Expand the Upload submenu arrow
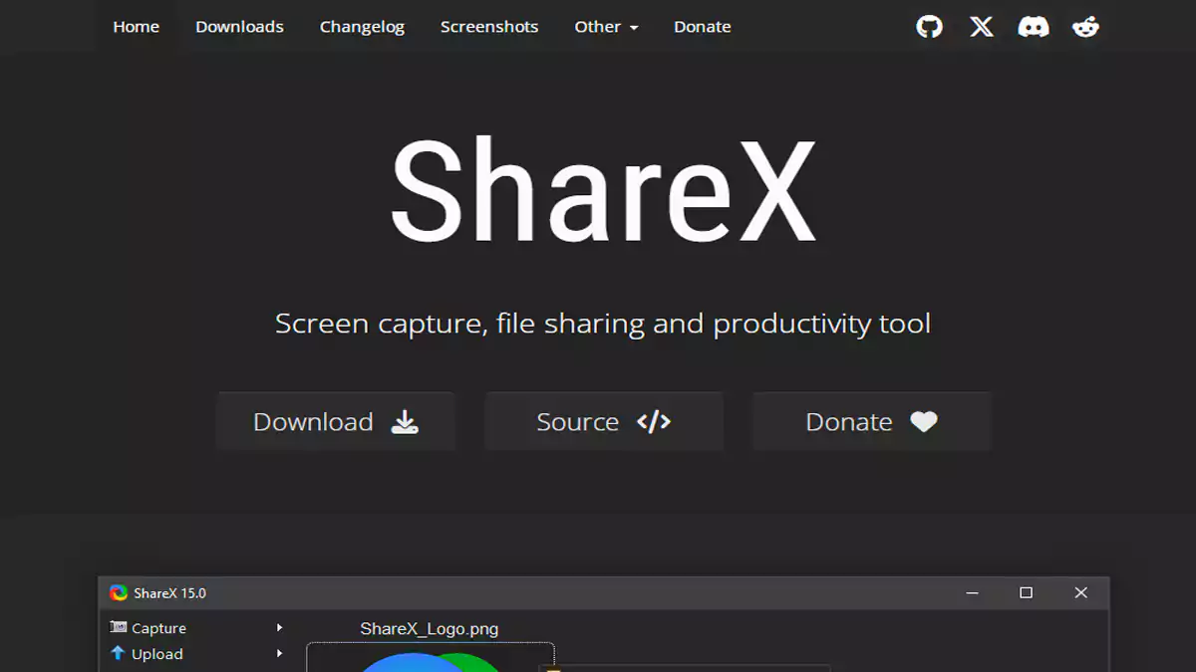This screenshot has height=672, width=1196. 279,654
